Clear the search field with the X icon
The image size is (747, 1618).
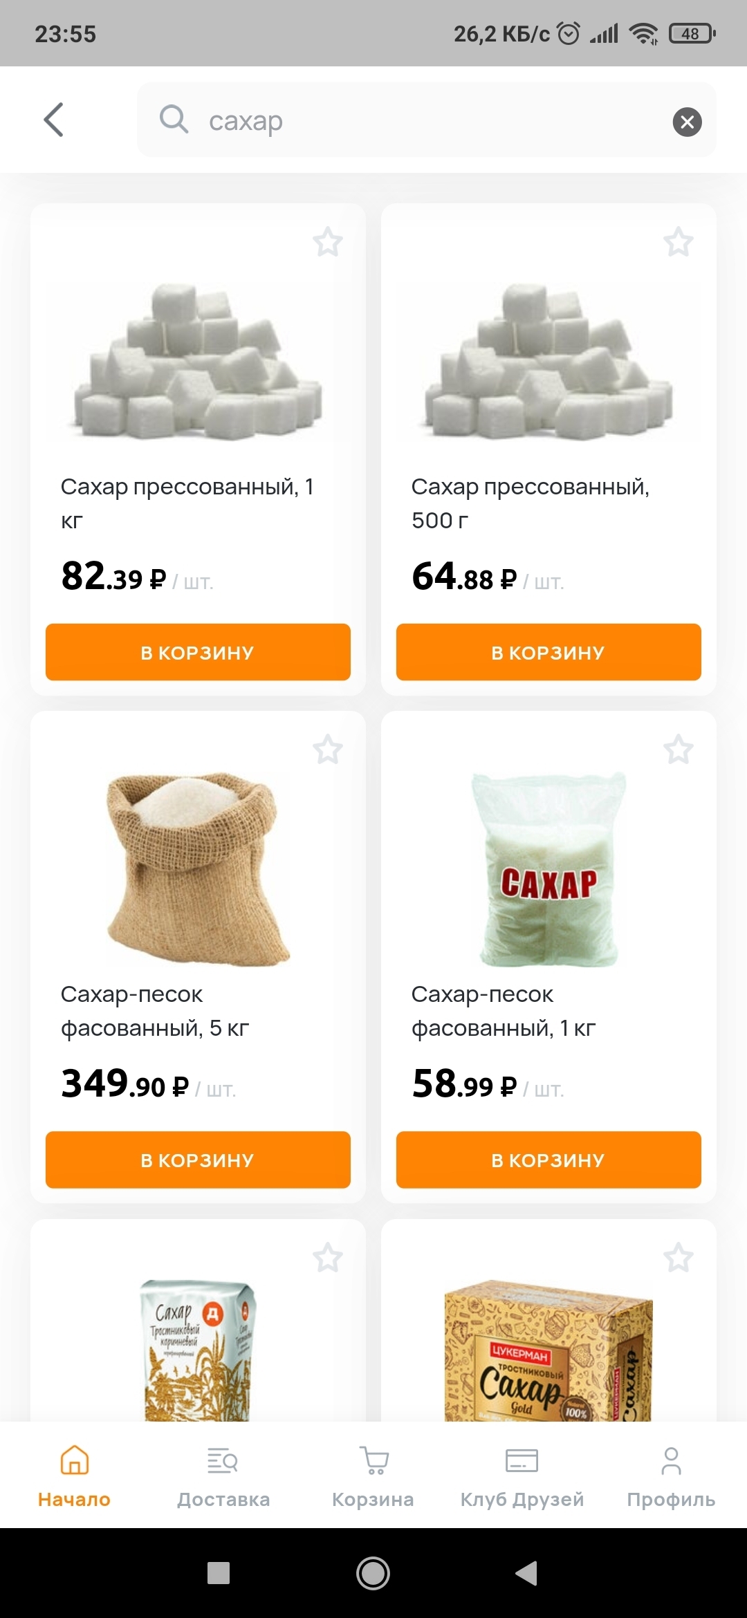687,122
